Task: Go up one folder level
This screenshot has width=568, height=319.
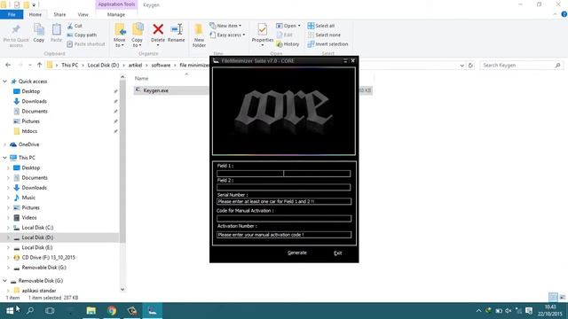Action: (39, 65)
